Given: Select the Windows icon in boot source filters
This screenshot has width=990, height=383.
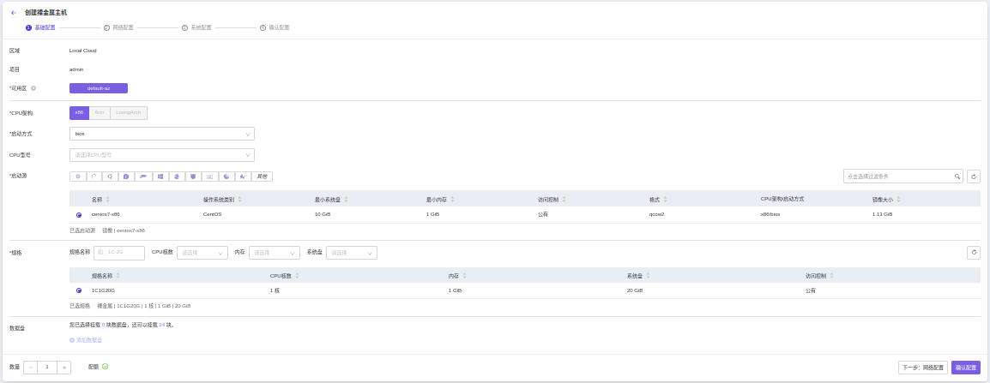Looking at the screenshot, I should [160, 177].
